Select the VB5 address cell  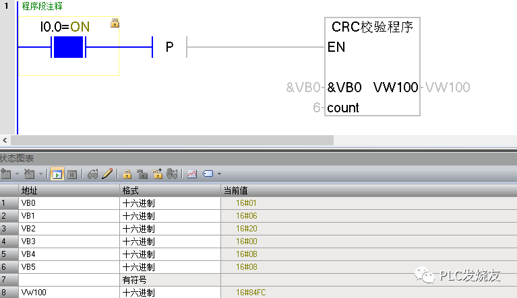click(69, 267)
